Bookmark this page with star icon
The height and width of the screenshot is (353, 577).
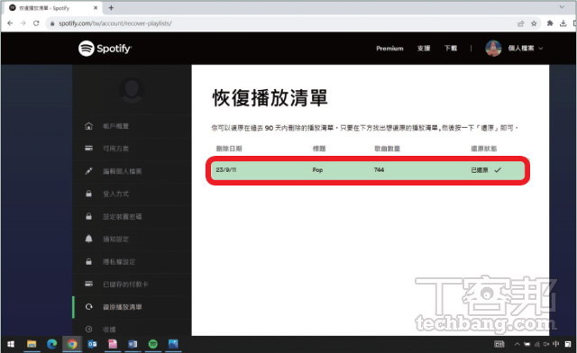pyautogui.click(x=534, y=23)
